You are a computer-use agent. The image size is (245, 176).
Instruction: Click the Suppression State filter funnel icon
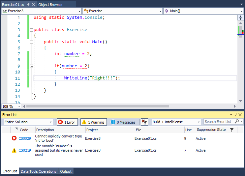(x=232, y=130)
